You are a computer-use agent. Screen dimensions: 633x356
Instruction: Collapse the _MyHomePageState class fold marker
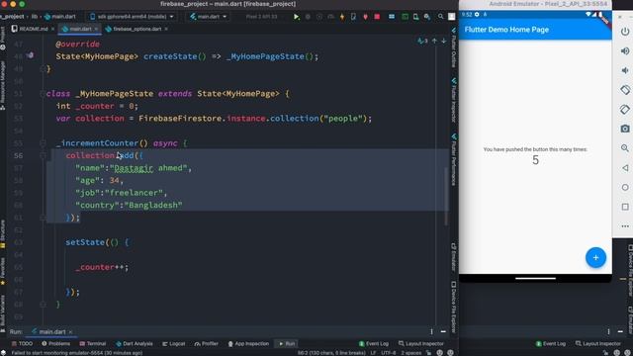click(43, 94)
